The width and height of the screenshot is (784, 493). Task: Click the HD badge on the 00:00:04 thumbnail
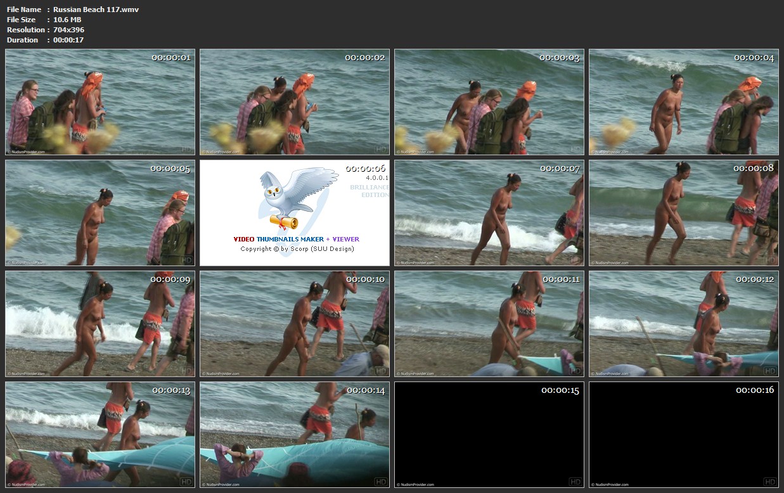click(x=769, y=150)
